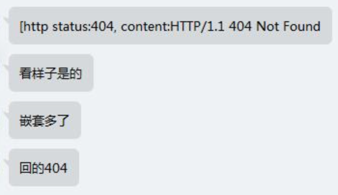Click the character 看 in the second message
The image size is (338, 195).
26,73
